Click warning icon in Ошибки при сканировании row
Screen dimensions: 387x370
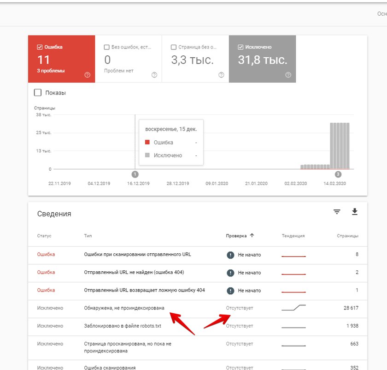230,255
